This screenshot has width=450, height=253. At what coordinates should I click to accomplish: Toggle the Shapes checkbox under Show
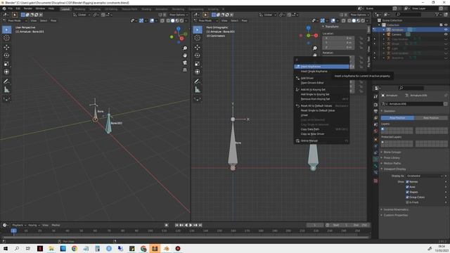click(407, 192)
